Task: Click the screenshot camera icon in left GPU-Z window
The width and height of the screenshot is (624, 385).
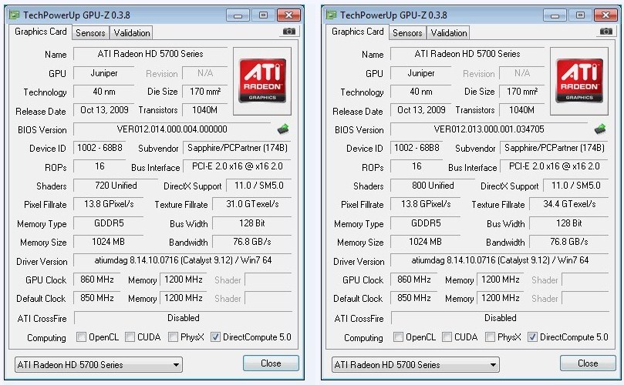Action: point(289,32)
